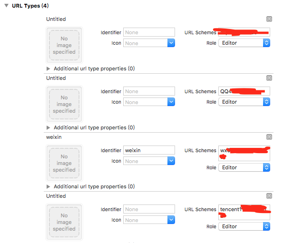Click first Untitled entry's image placeholder
Screen dimensions: 303x243
point(64,45)
